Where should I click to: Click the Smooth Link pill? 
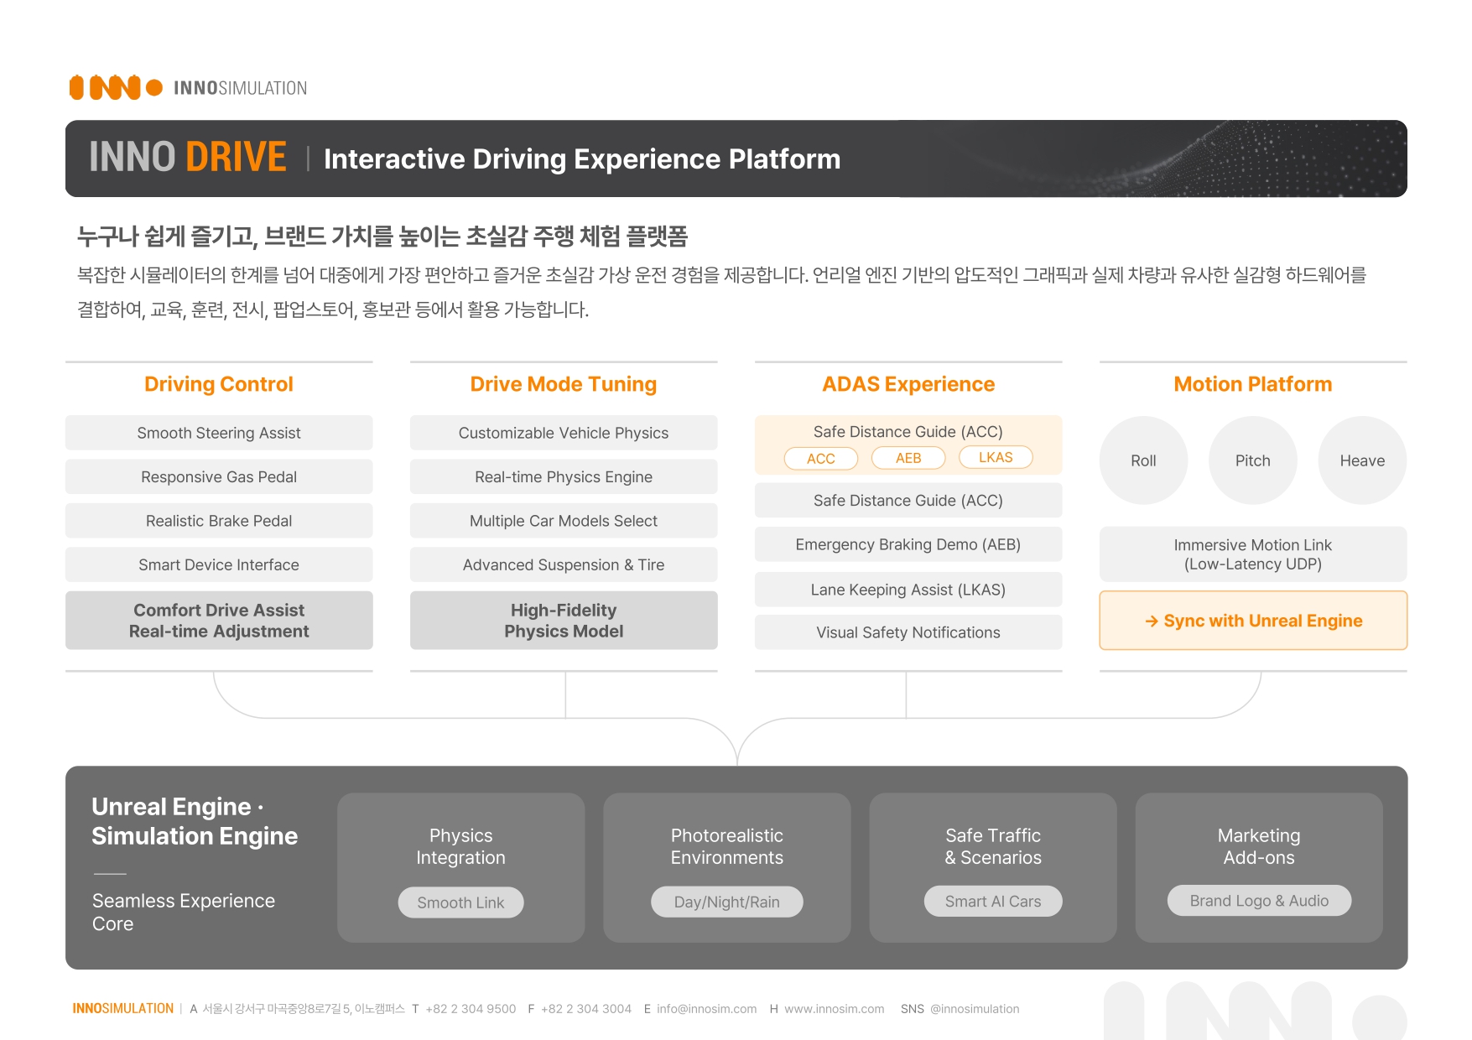tap(460, 902)
